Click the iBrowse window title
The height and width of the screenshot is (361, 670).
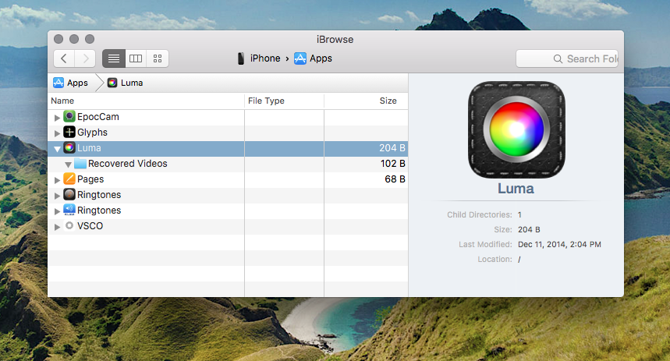[x=335, y=39]
